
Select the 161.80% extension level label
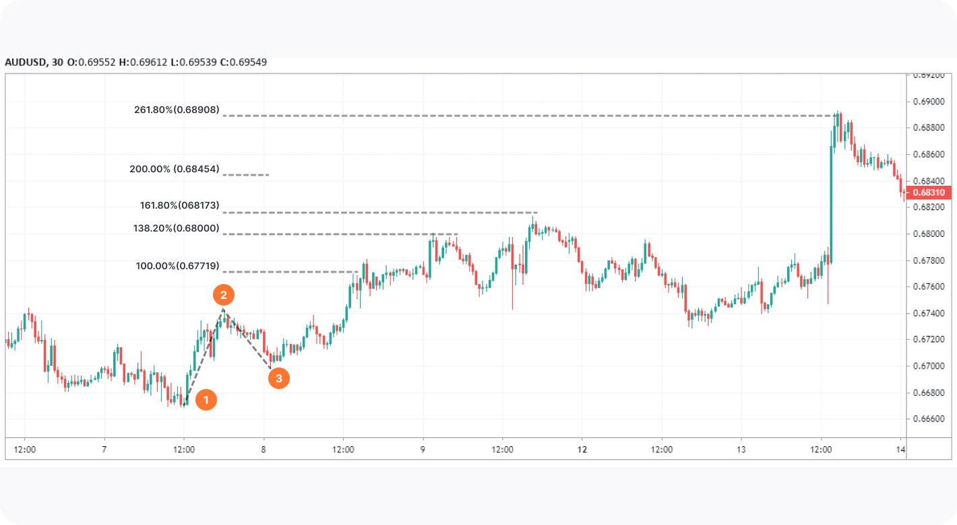point(177,205)
